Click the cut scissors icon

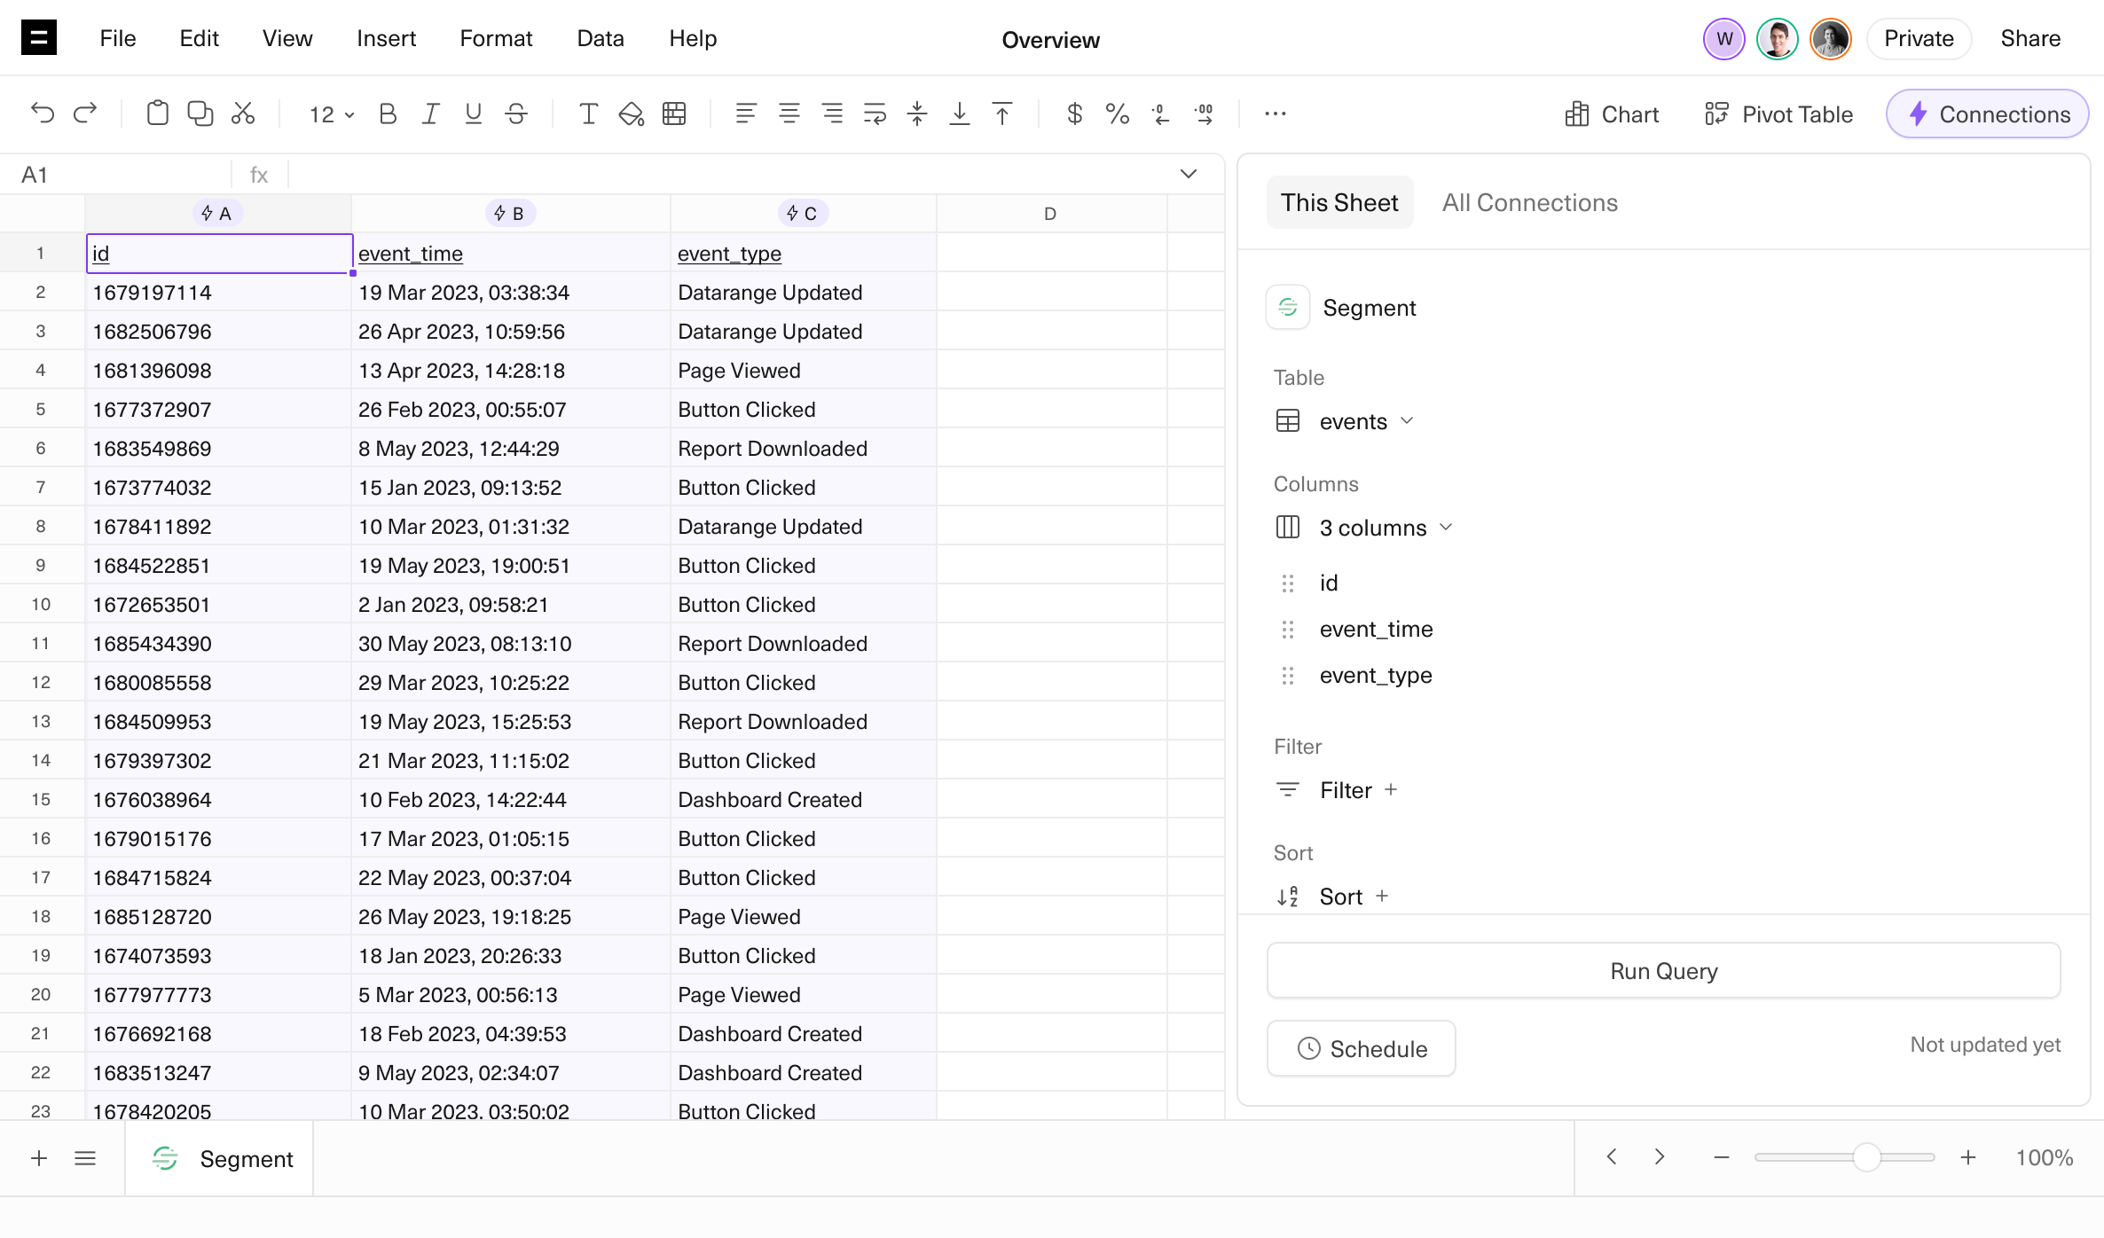click(x=243, y=114)
